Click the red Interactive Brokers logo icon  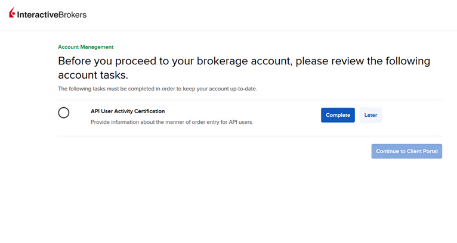coord(12,14)
